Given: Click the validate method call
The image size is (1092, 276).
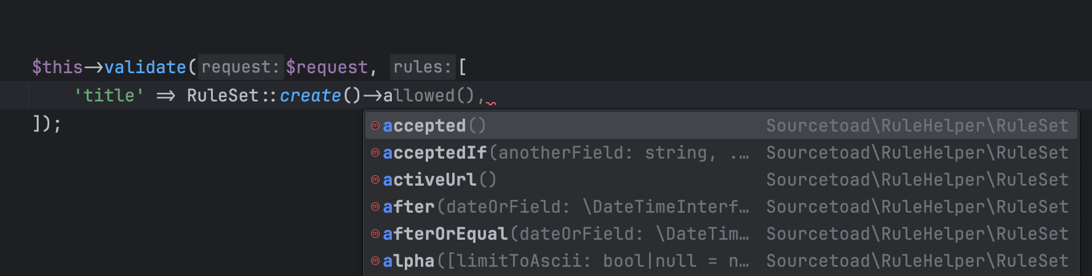Looking at the screenshot, I should (x=145, y=67).
